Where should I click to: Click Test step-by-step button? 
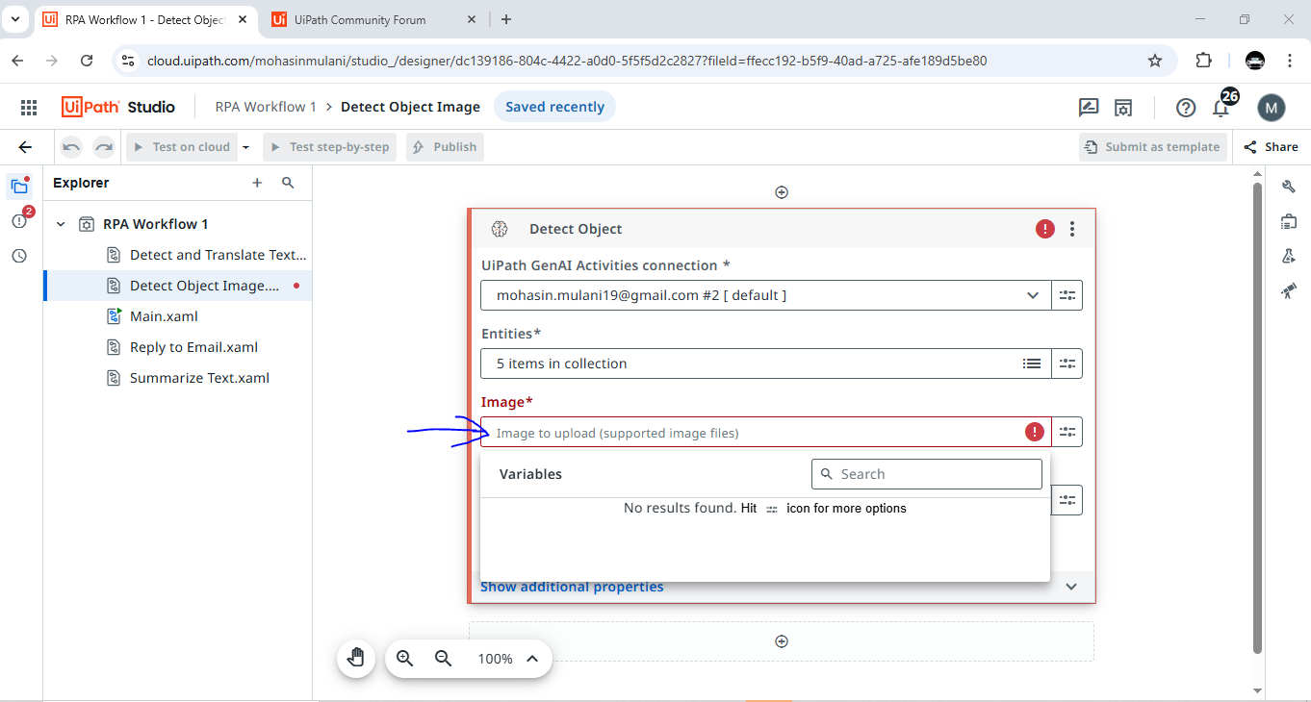click(x=329, y=147)
